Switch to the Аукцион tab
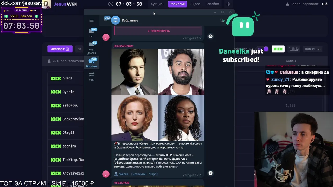This screenshot has height=187, width=333. 158,4
